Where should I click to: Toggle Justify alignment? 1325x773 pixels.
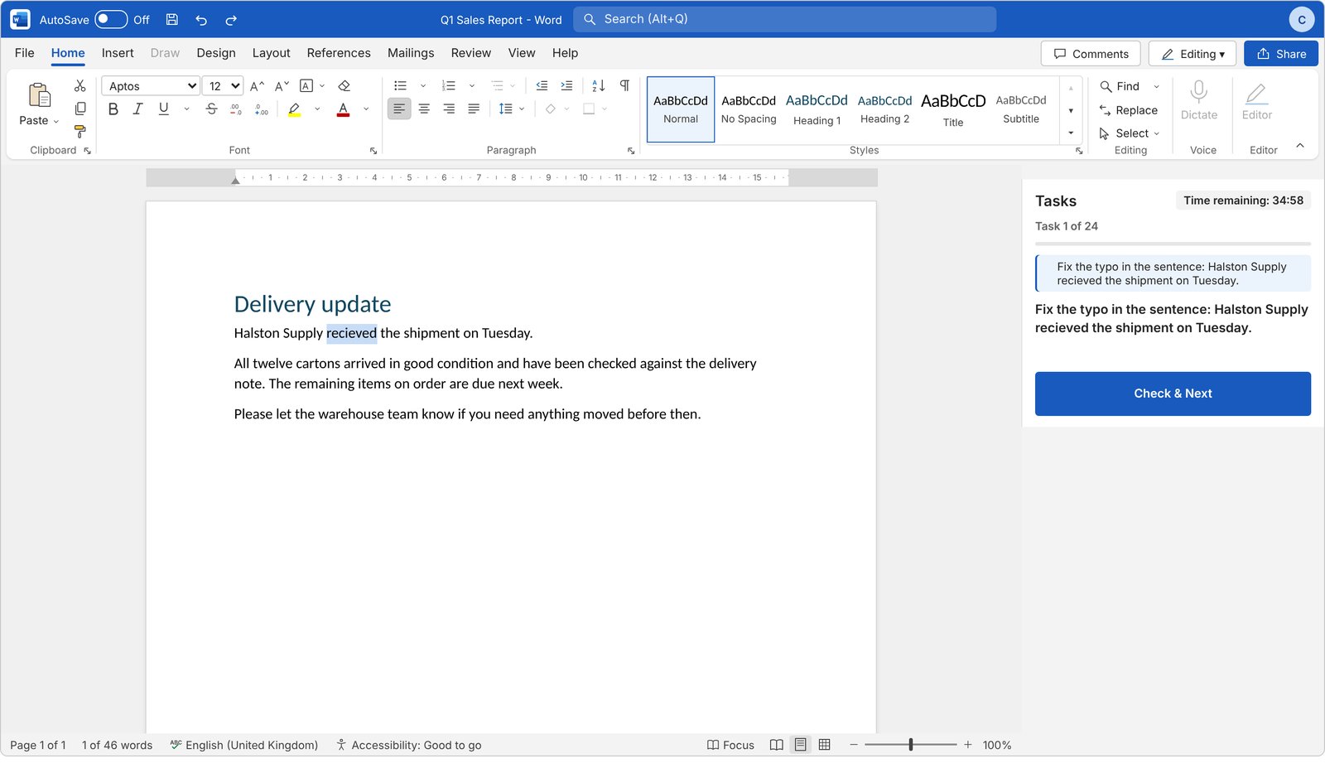coord(474,109)
